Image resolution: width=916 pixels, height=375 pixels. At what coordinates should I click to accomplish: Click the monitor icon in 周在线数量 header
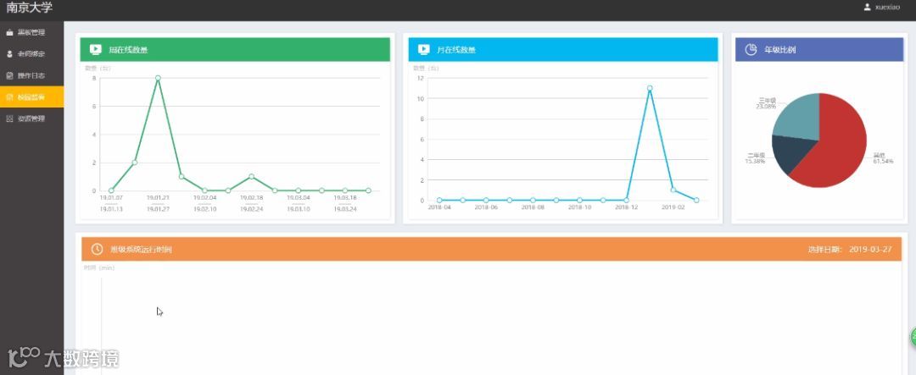95,50
